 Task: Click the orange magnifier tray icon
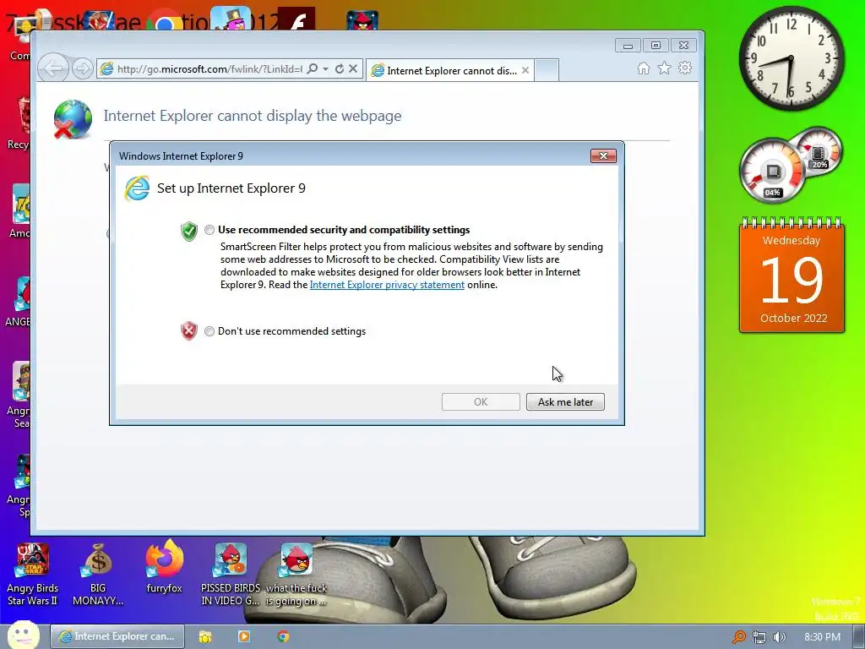pos(738,637)
